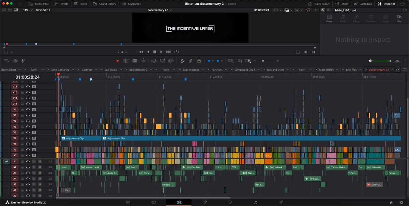Image resolution: width=409 pixels, height=206 pixels.
Task: Open the Flag color dropdown arrow
Action: [213, 61]
